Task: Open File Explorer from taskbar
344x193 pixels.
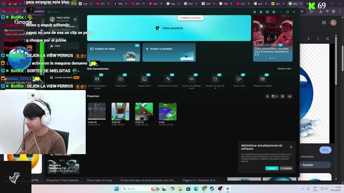Action: coord(180,189)
